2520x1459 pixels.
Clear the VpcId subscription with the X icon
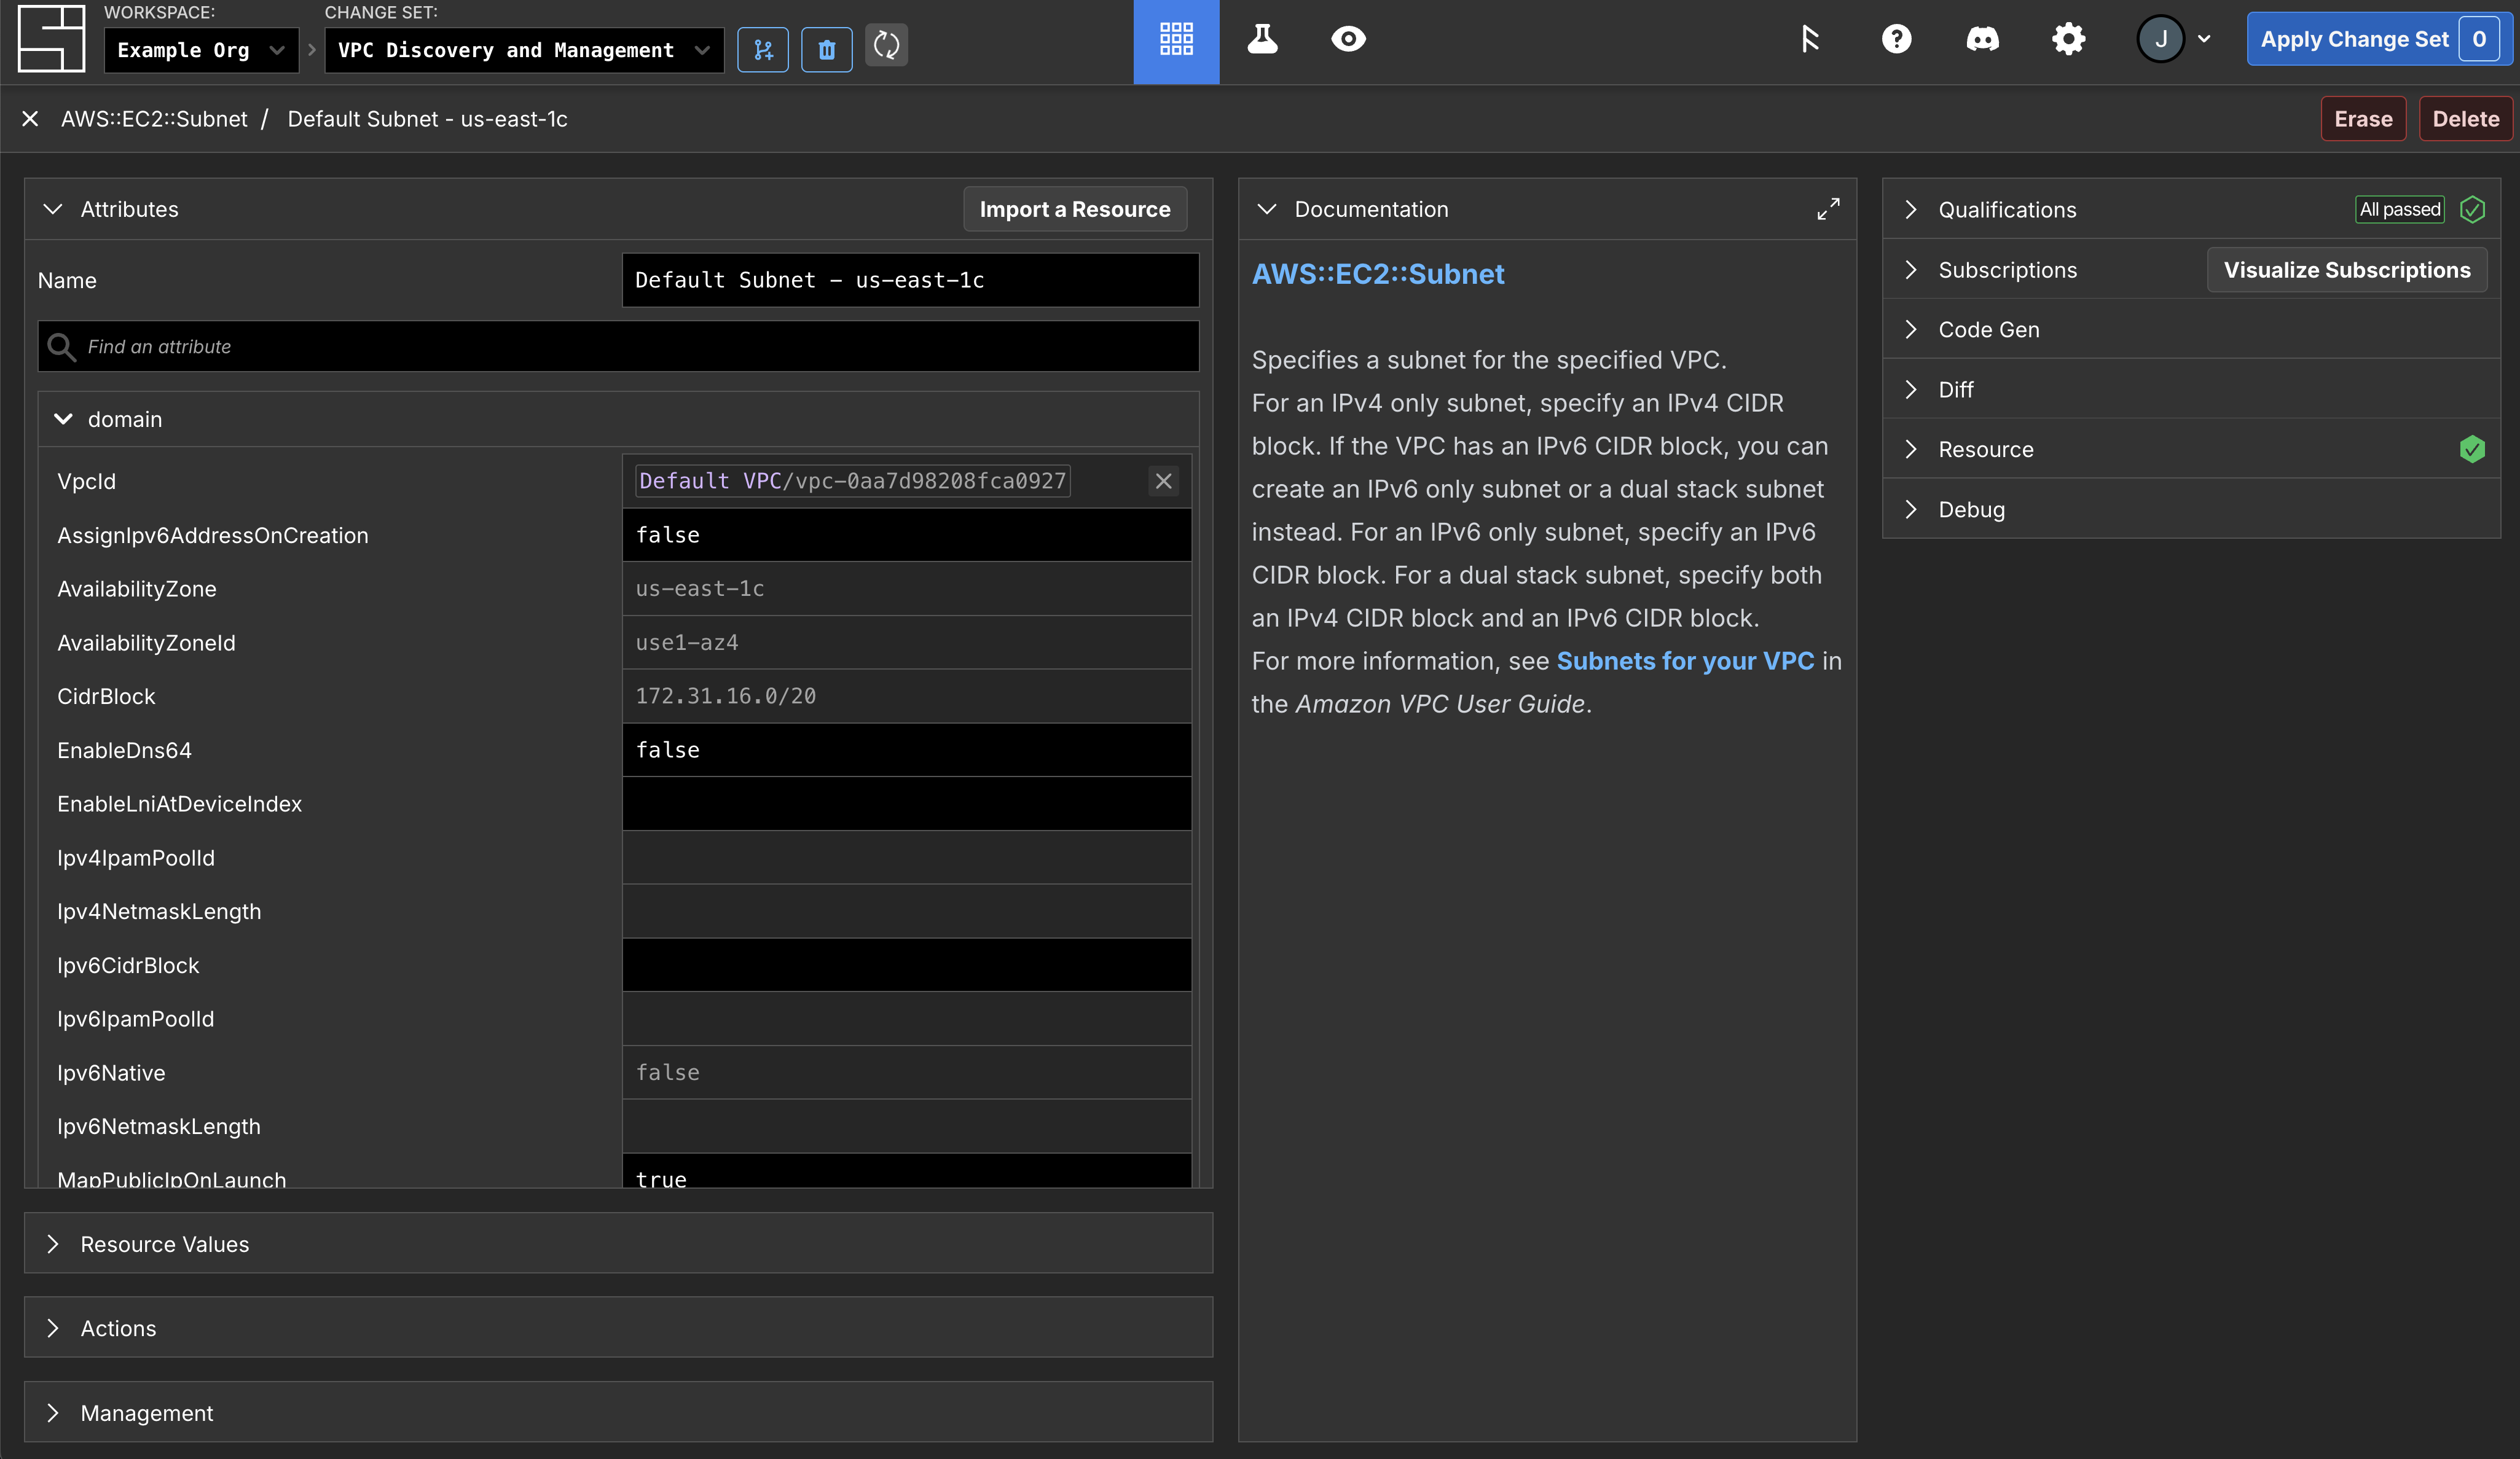tap(1163, 481)
